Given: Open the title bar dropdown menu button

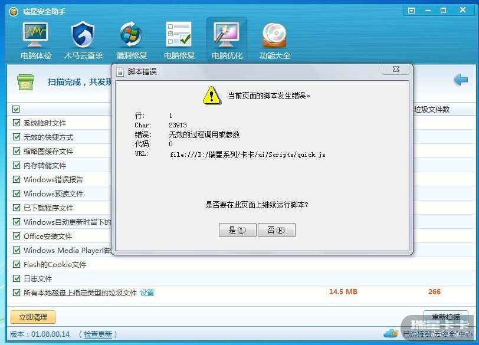Looking at the screenshot, I should click(x=412, y=11).
